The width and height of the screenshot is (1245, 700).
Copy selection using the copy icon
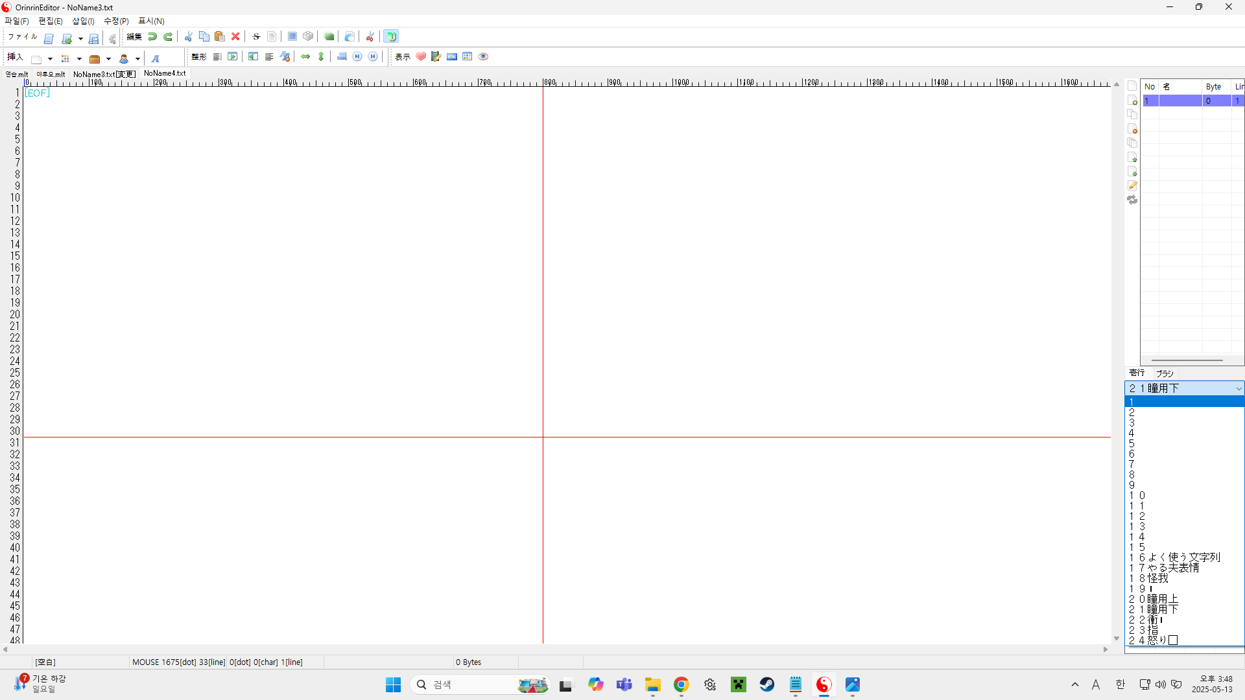pyautogui.click(x=204, y=37)
